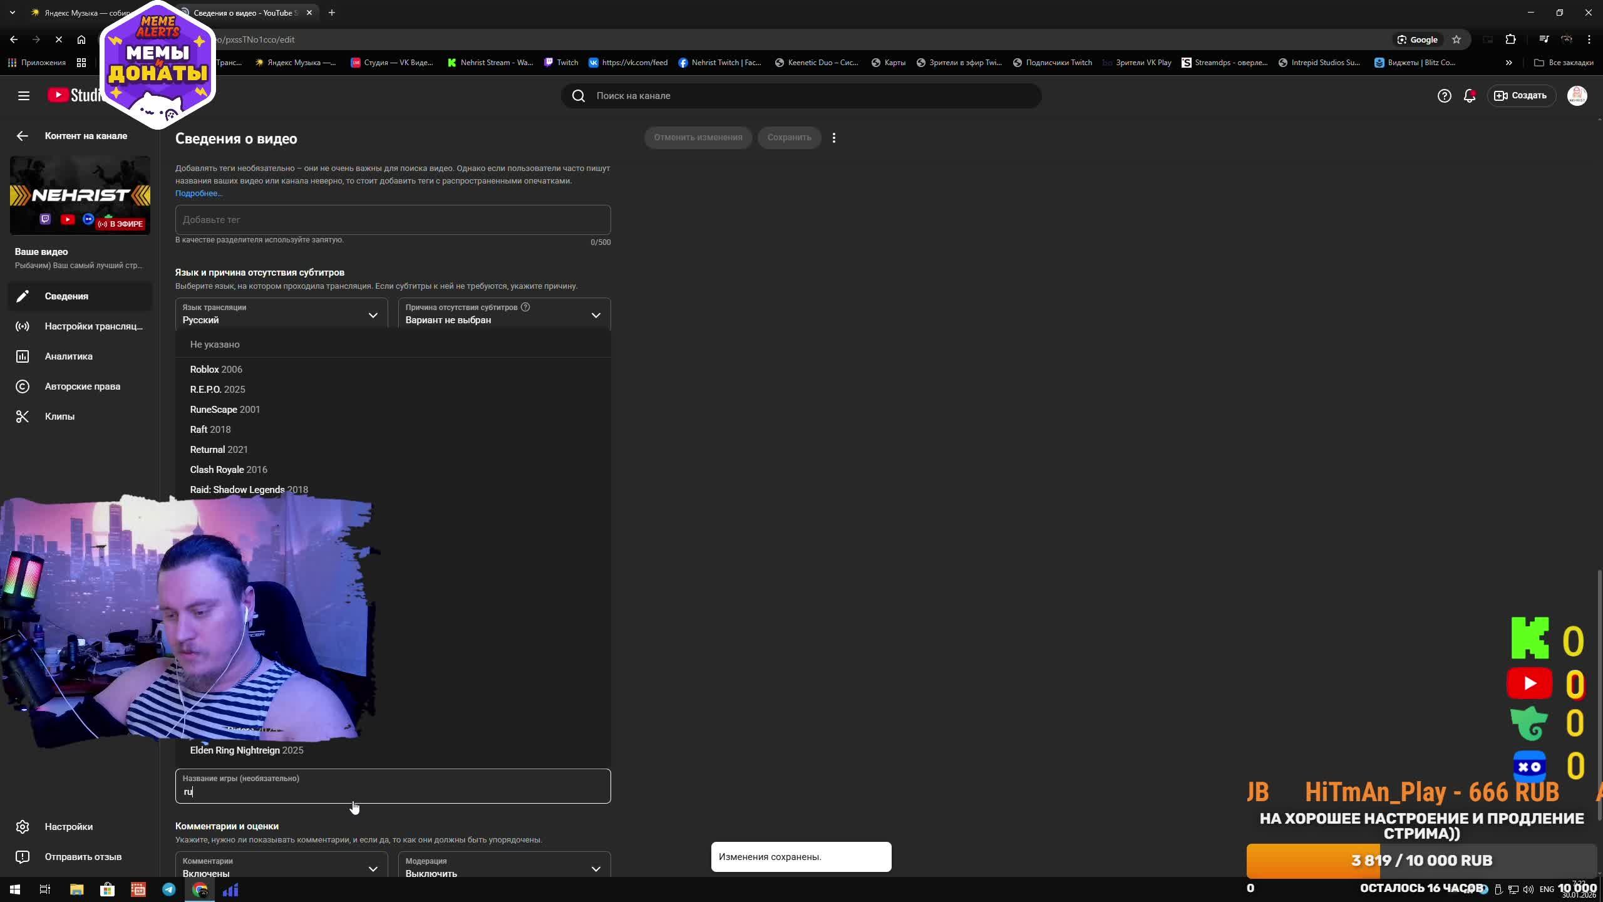This screenshot has width=1603, height=902.
Task: Open the help question mark icon
Action: pos(1444,96)
